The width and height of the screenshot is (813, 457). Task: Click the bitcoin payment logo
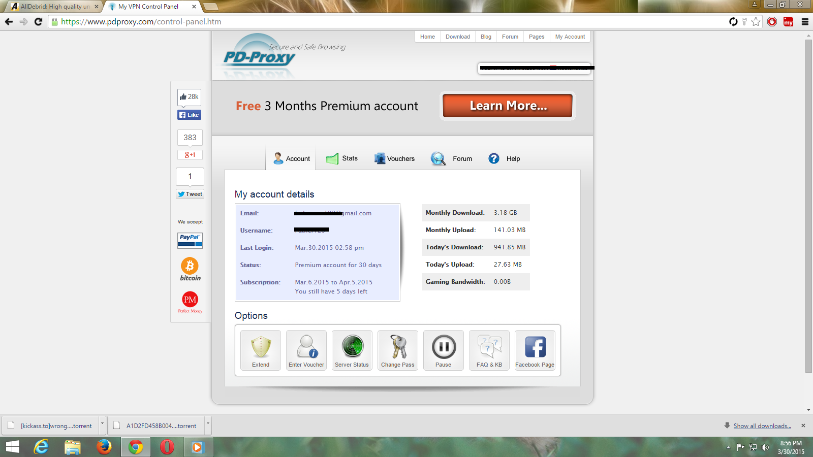pos(190,269)
